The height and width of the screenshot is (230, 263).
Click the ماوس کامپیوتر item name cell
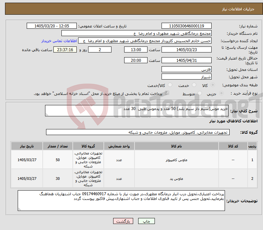tap(177, 160)
